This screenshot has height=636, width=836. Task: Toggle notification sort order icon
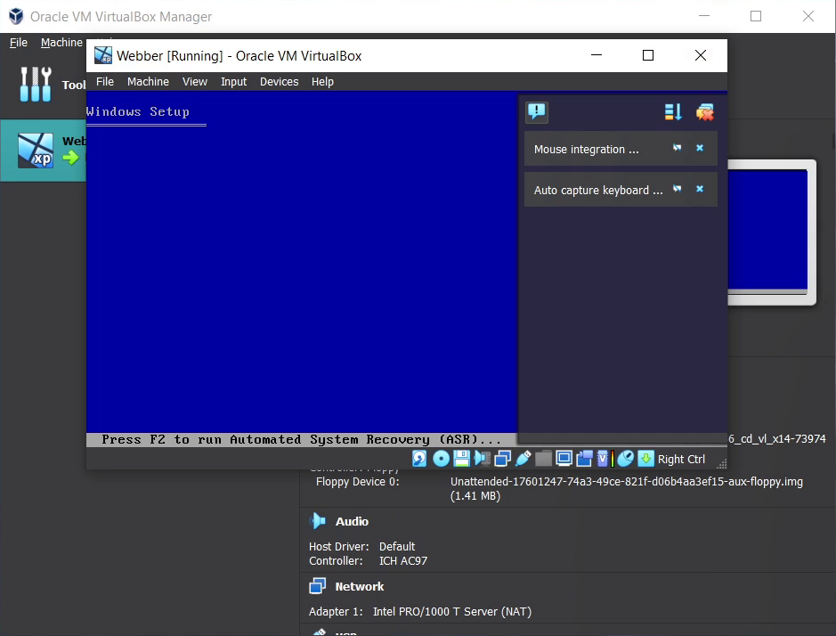pyautogui.click(x=673, y=112)
